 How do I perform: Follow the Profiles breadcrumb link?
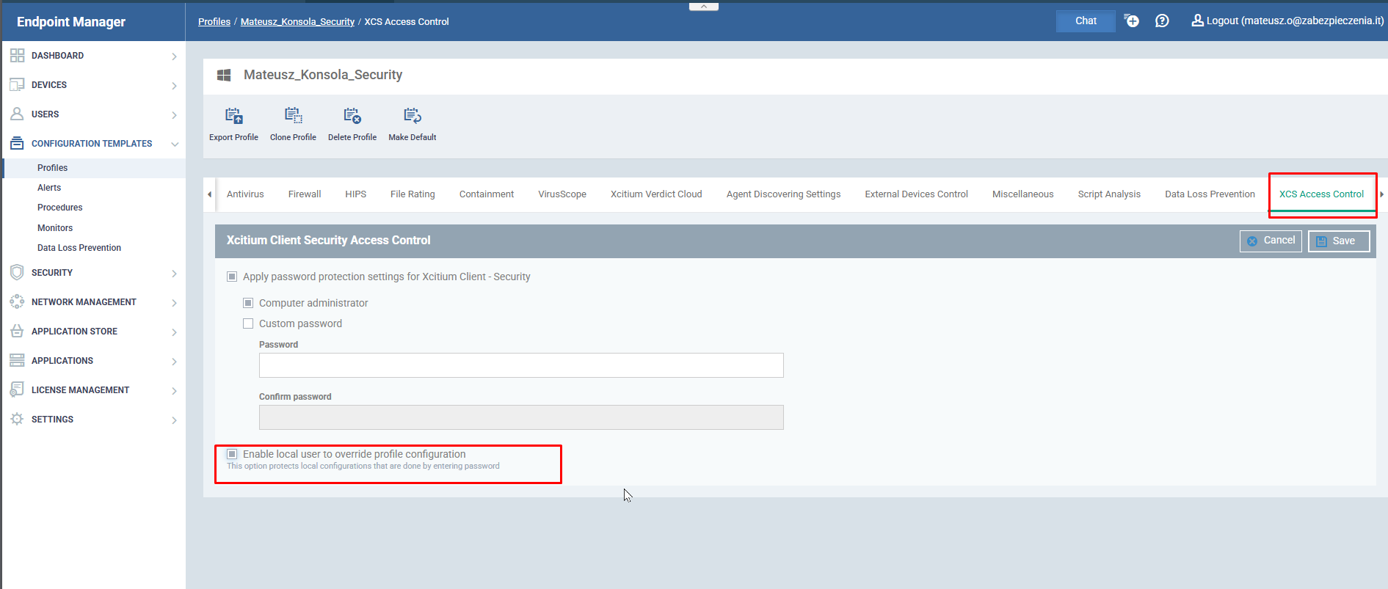coord(214,22)
